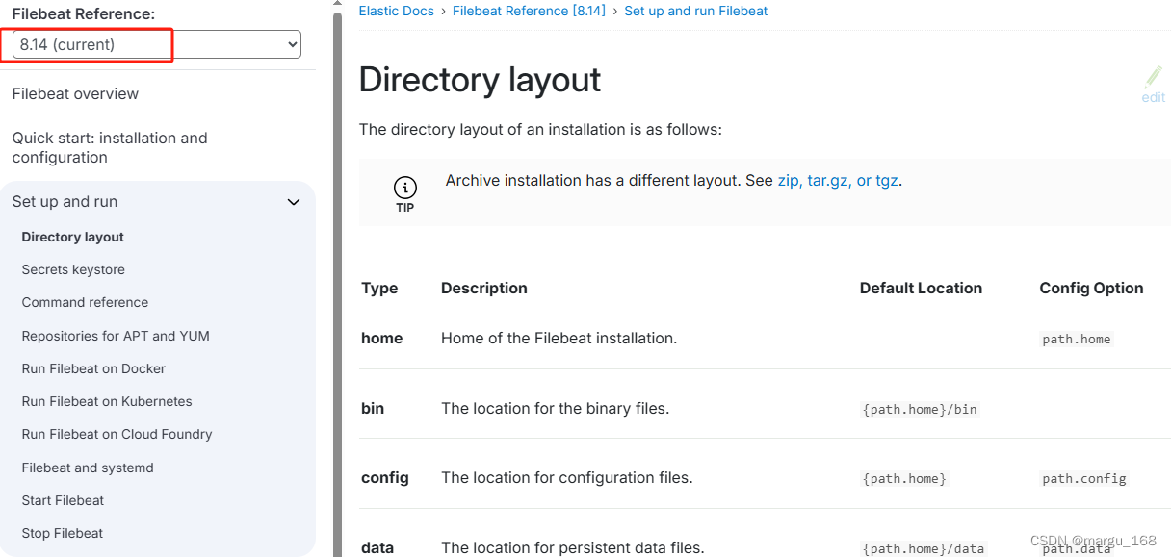Click 'The location for configuration files.' text
This screenshot has width=1171, height=557.
coord(567,477)
